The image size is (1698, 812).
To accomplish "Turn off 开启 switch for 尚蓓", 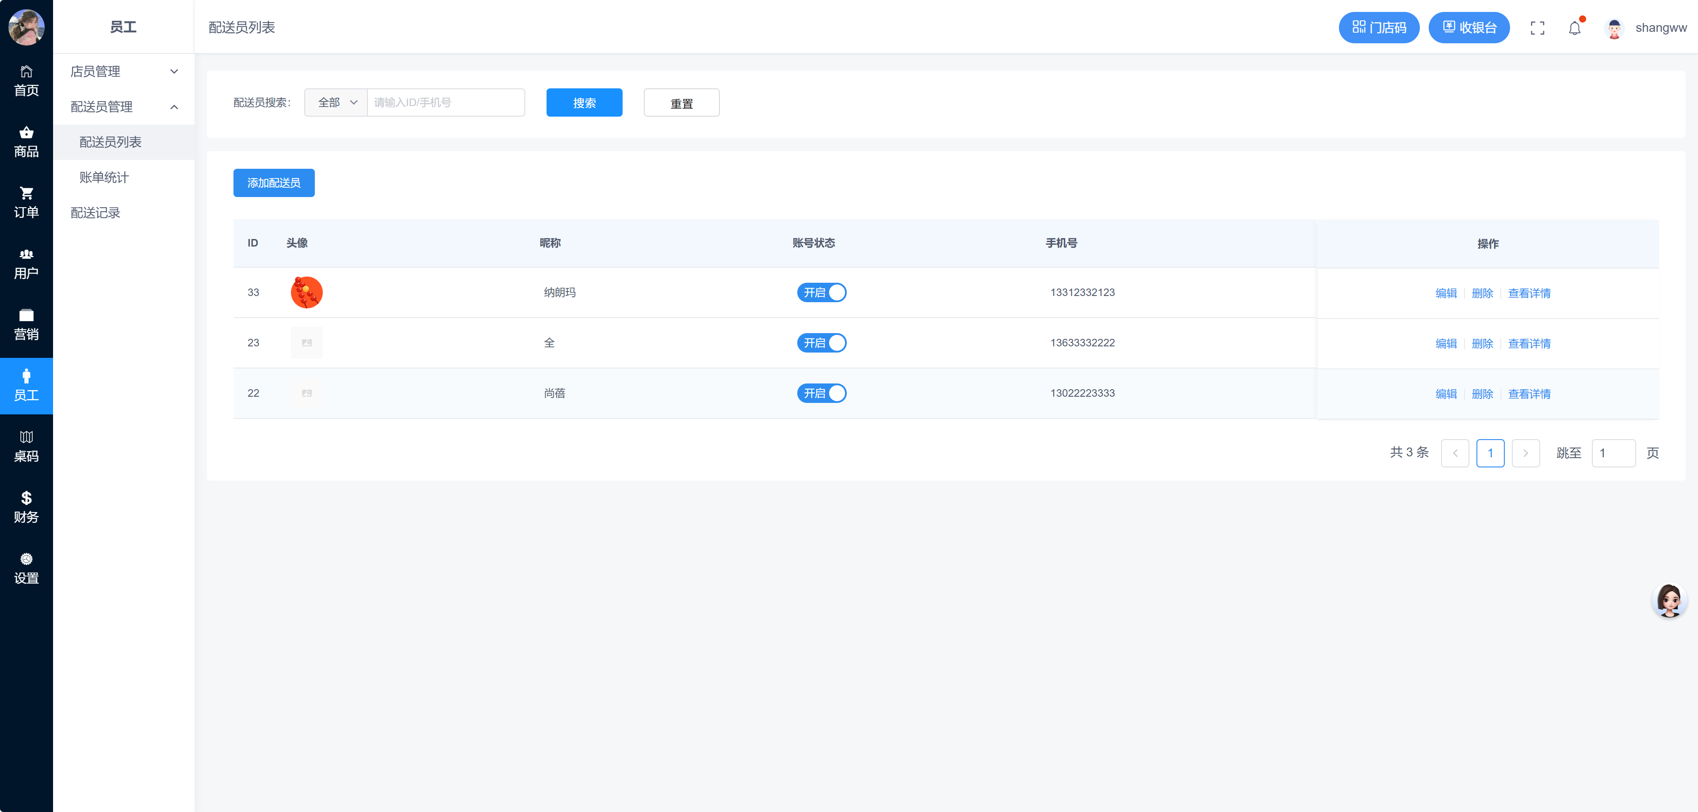I will pyautogui.click(x=821, y=393).
